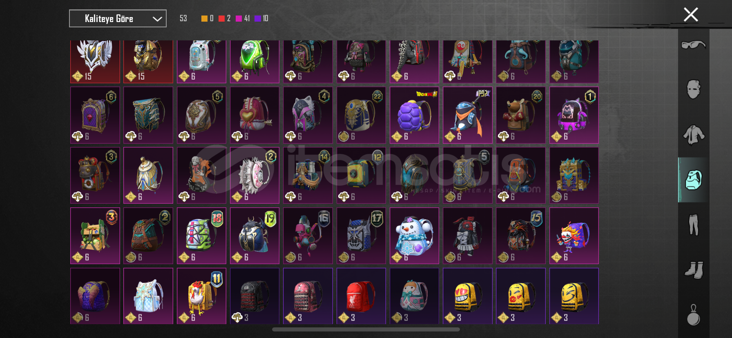Choose the red Liverpool backpack
Viewport: 732px width, 338px height.
(x=361, y=296)
